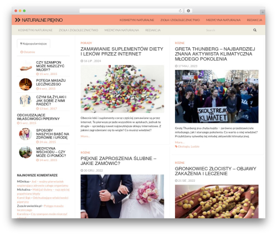Image resolution: width=277 pixels, height=235 pixels.
Task: Open Redakcja in orange header
Action: point(254,20)
